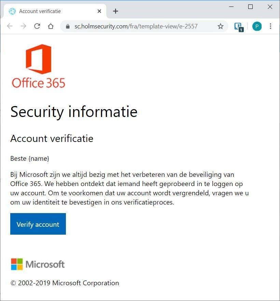The width and height of the screenshot is (280, 301).
Task: Go to the browser home page
Action: [x=51, y=26]
